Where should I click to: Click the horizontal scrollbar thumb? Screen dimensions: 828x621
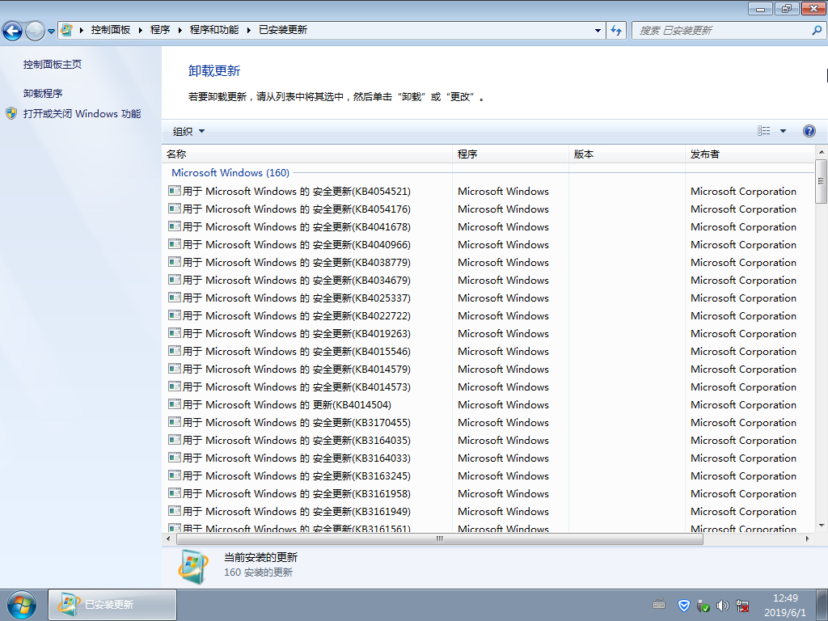tap(439, 539)
